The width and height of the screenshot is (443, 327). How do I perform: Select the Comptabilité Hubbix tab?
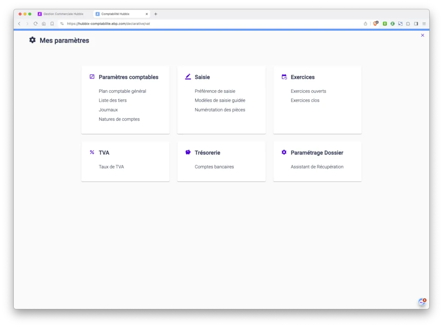tap(121, 14)
